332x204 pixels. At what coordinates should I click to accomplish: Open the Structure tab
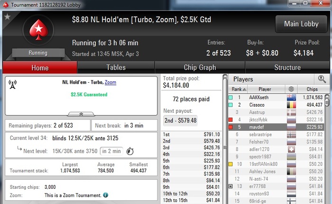coord(287,68)
